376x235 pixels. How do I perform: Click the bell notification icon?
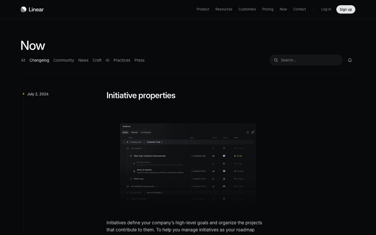pos(350,60)
